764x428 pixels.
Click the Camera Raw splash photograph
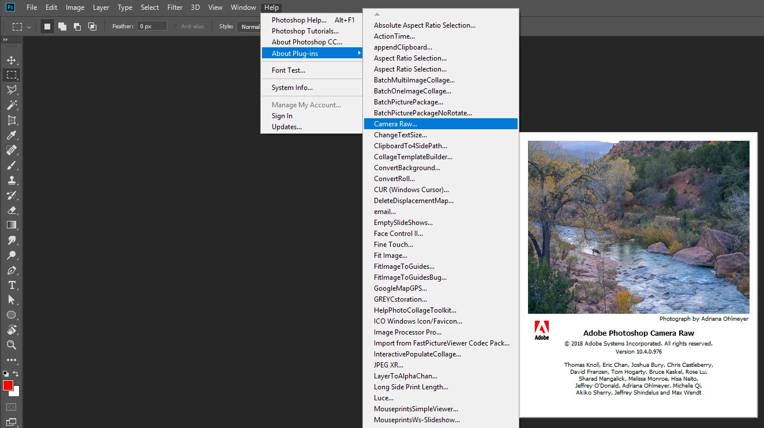click(x=638, y=227)
